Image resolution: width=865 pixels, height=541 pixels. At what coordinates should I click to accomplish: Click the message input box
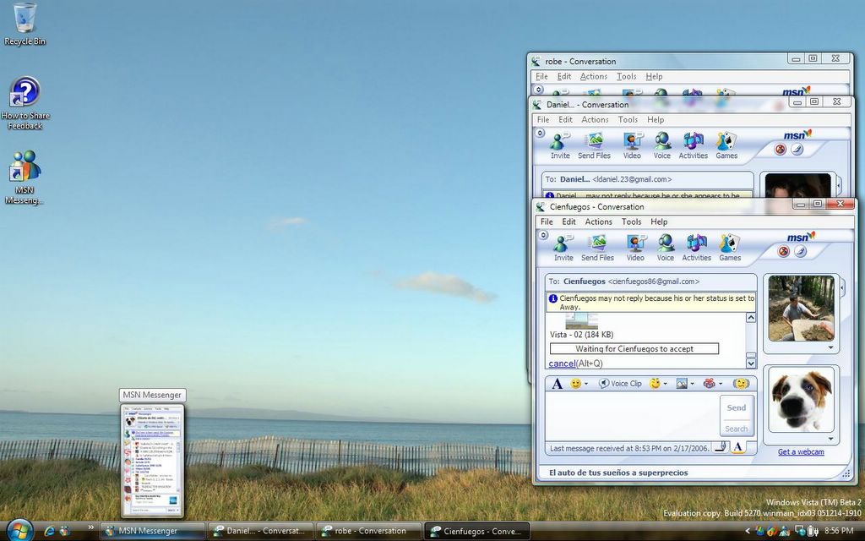632,416
